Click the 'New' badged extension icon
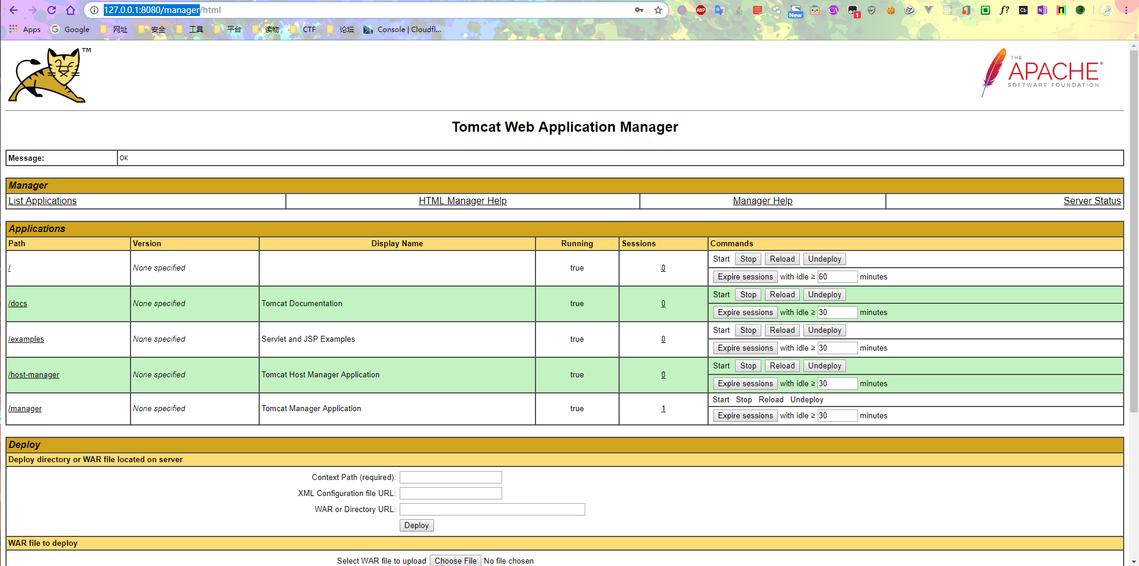The height and width of the screenshot is (566, 1139). click(x=796, y=11)
